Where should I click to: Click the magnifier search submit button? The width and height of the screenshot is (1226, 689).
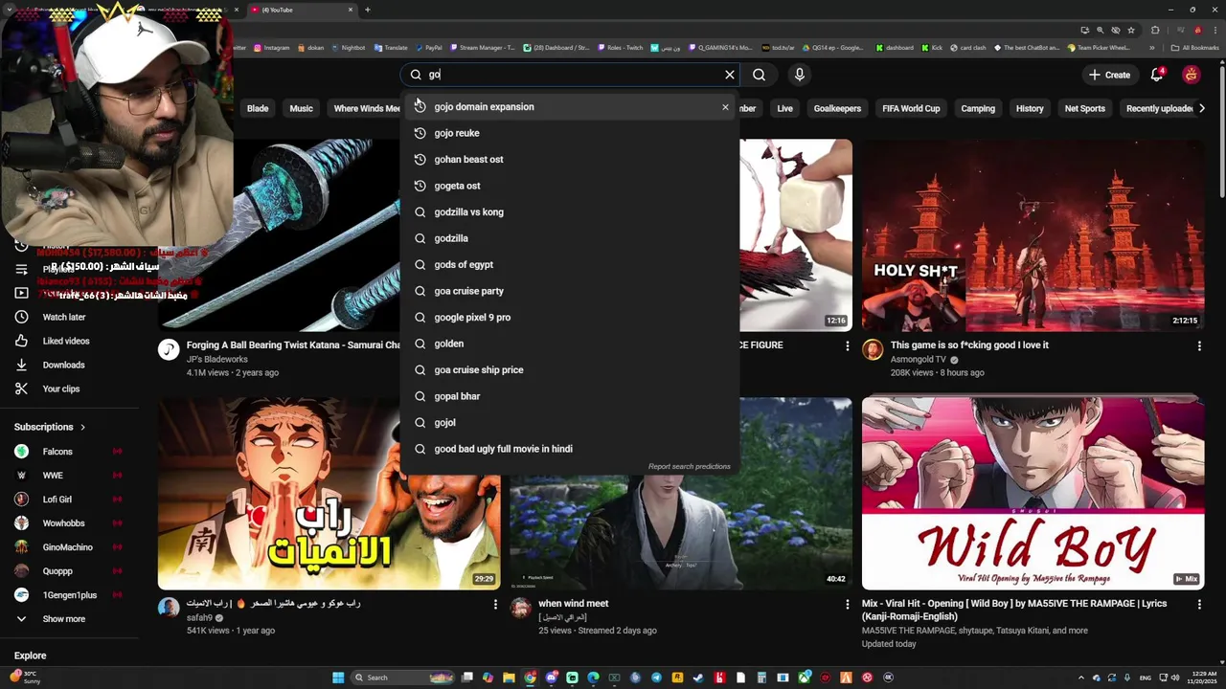coord(759,75)
